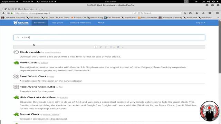Open the Add yours page
Screen dimensions: 221x124
[58, 23]
